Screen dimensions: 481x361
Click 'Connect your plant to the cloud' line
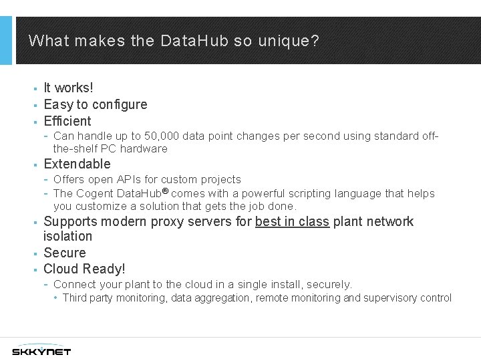point(202,285)
